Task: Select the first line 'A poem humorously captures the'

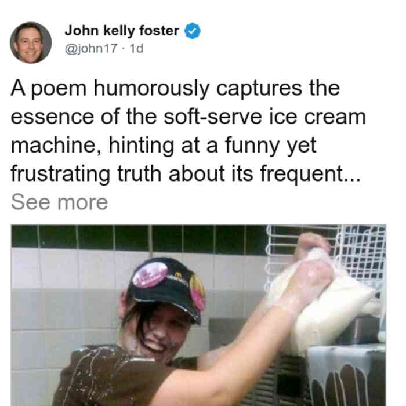Action: pyautogui.click(x=175, y=88)
